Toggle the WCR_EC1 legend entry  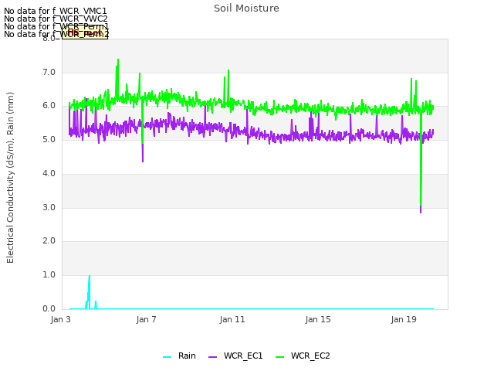pos(235,356)
